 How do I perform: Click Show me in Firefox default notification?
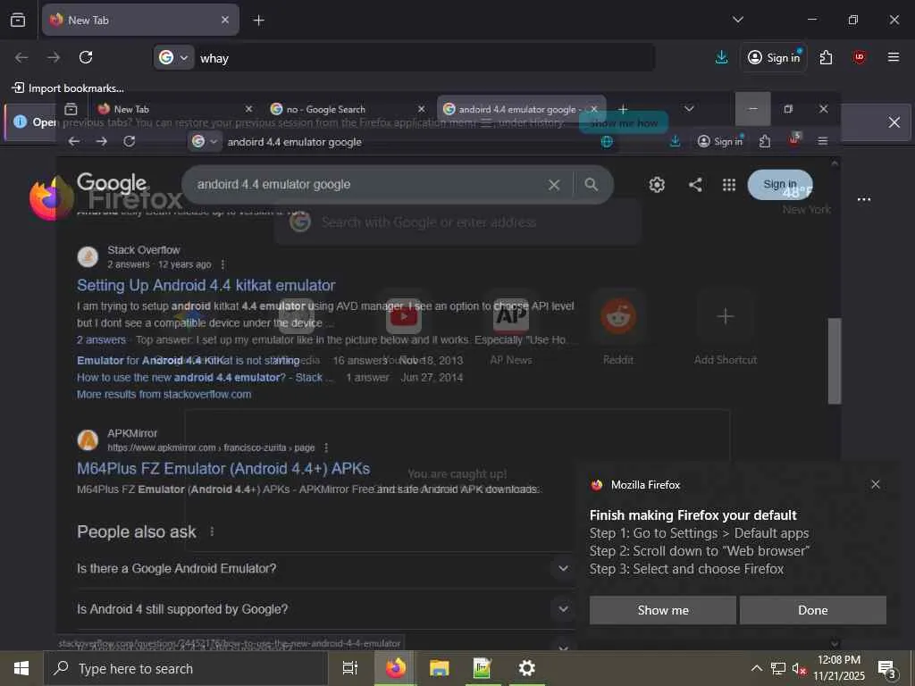coord(662,610)
